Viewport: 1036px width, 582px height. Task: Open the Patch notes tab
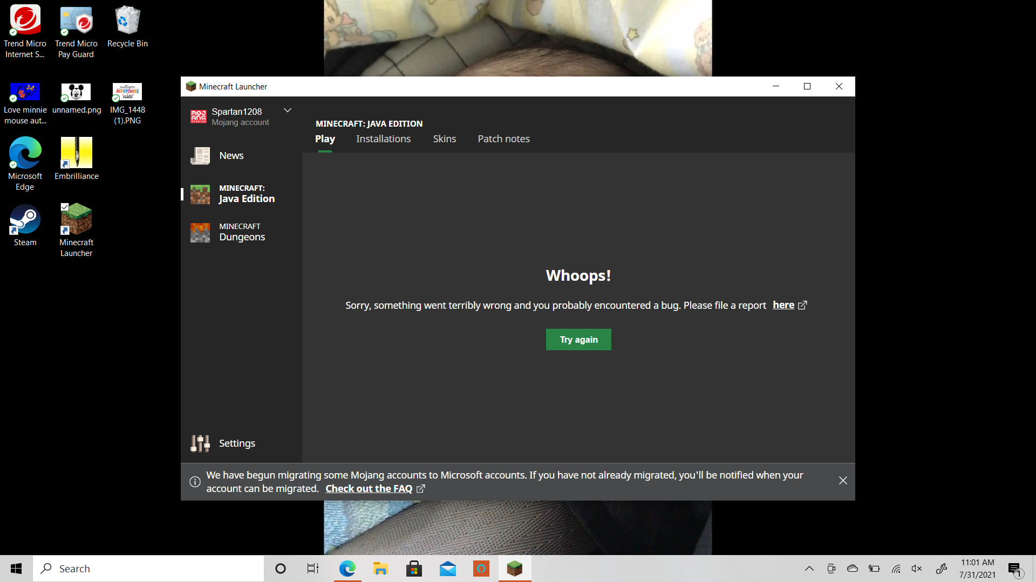(x=503, y=139)
